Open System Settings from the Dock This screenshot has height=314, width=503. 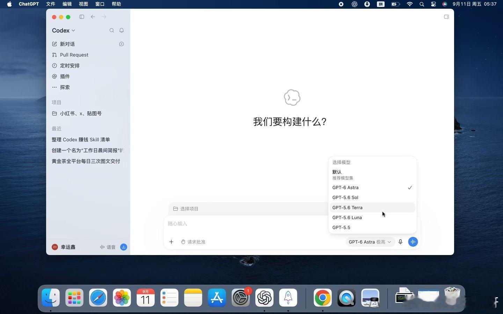tap(241, 298)
